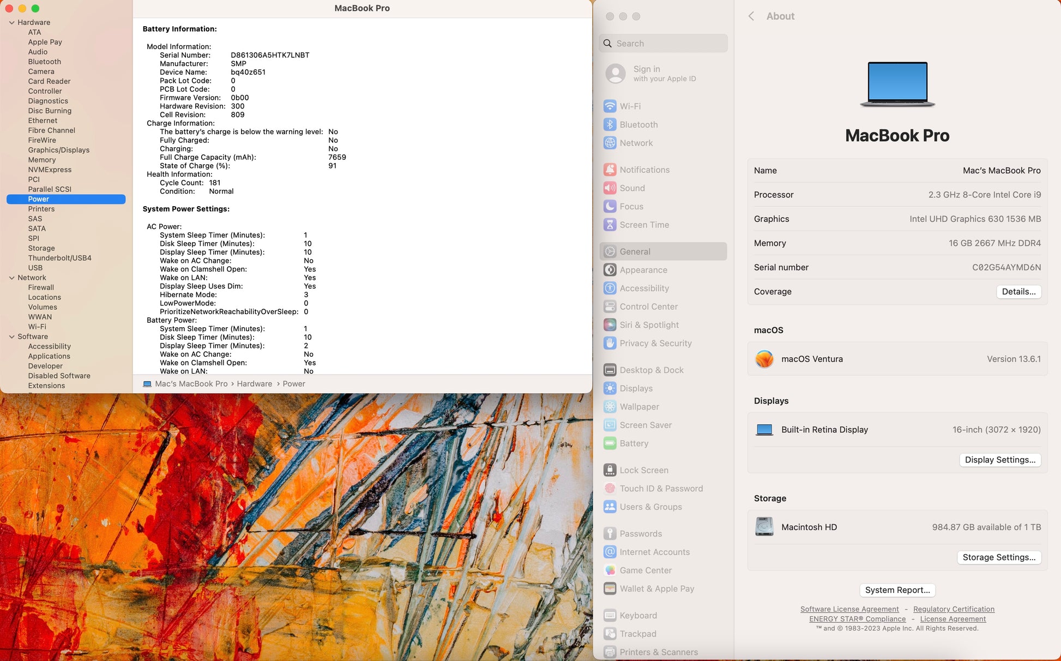Collapse the Hardware tree section
Viewport: 1061px width, 661px height.
click(11, 22)
